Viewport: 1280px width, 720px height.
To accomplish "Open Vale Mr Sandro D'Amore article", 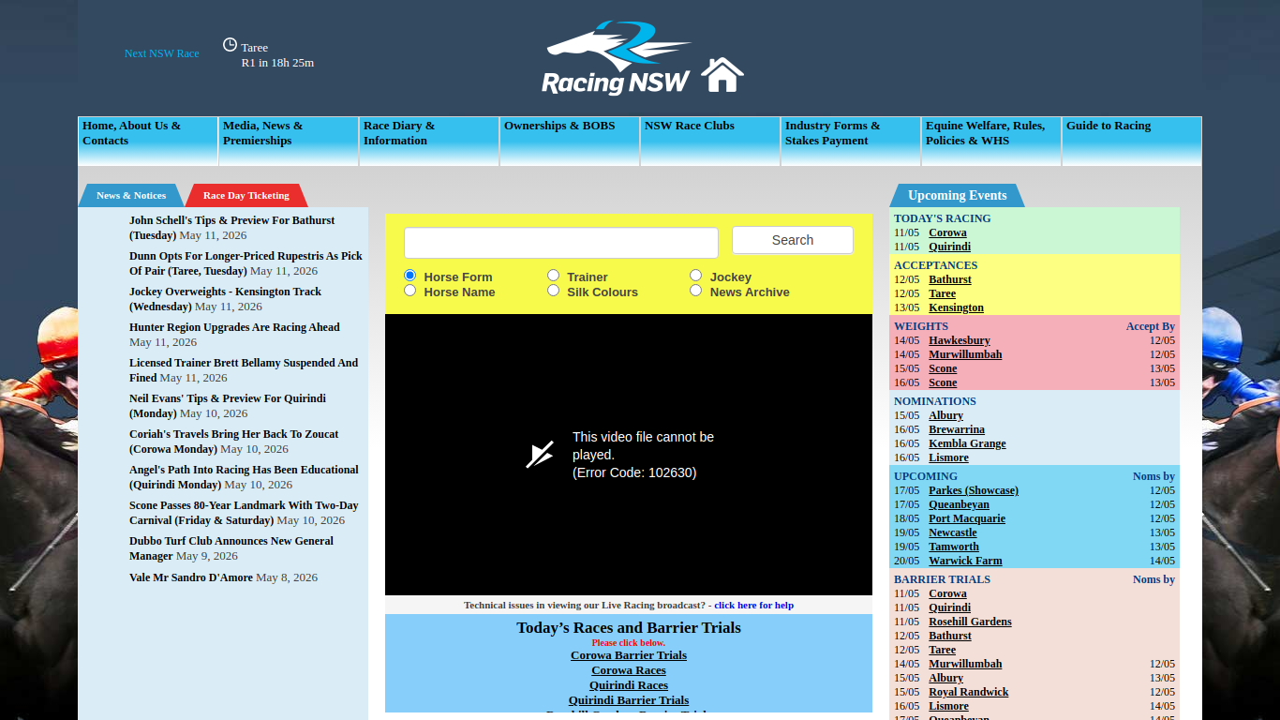I will pyautogui.click(x=191, y=577).
